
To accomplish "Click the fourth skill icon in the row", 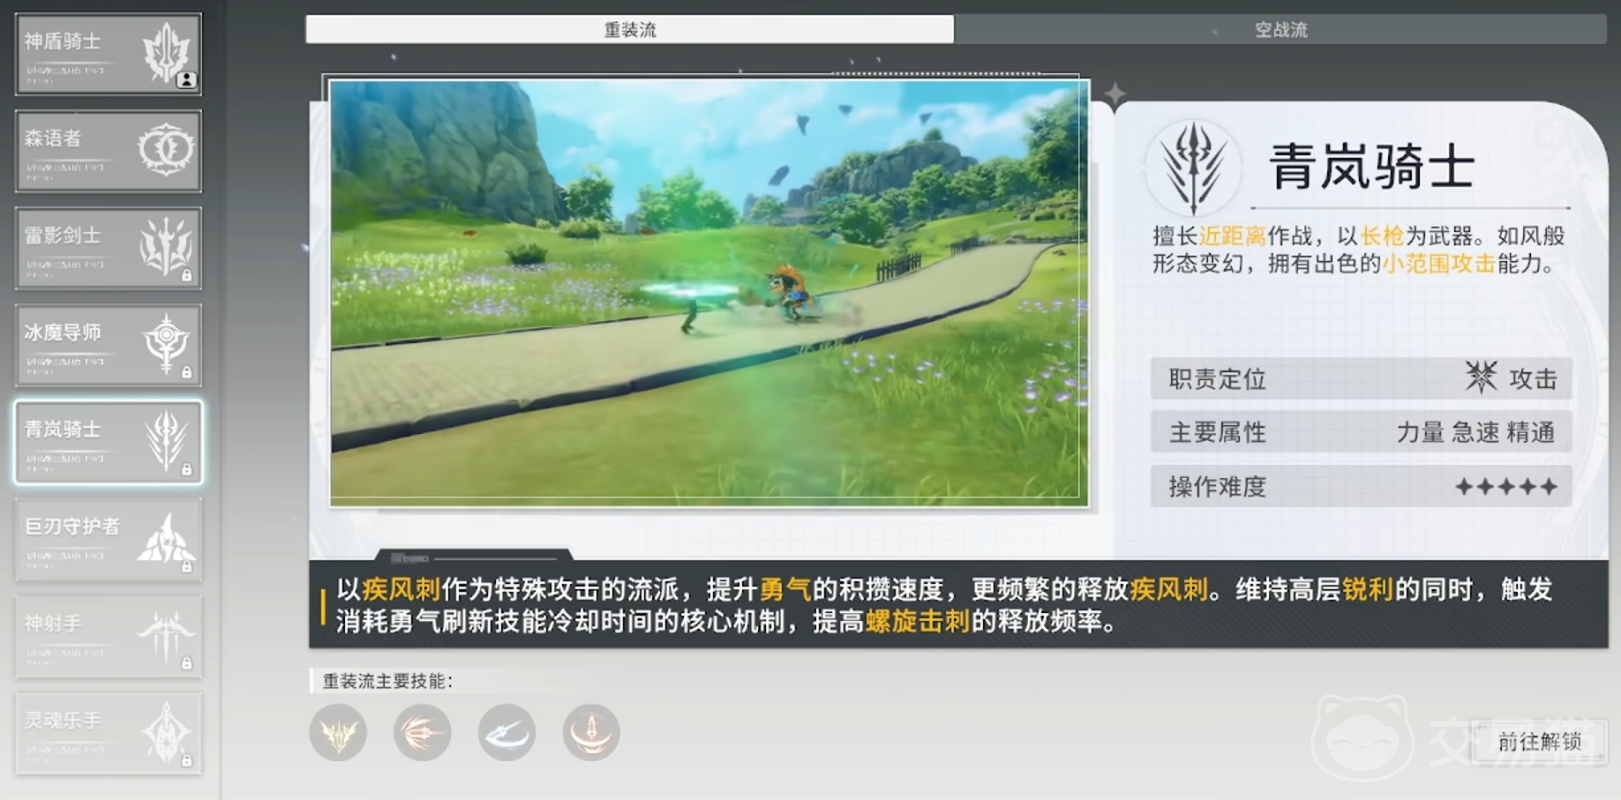I will pyautogui.click(x=590, y=732).
